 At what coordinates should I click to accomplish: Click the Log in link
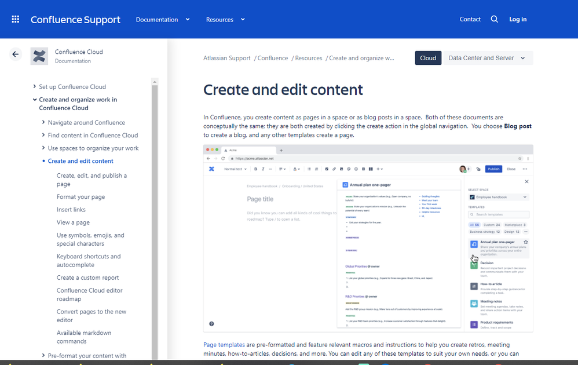tap(518, 19)
